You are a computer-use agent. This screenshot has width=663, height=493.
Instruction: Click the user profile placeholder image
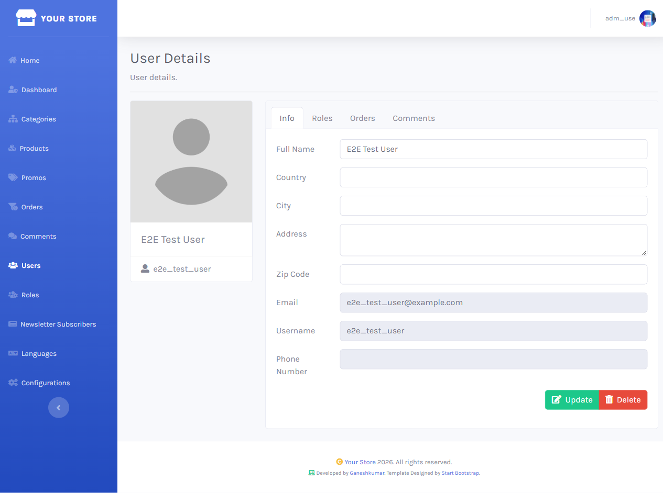click(191, 162)
